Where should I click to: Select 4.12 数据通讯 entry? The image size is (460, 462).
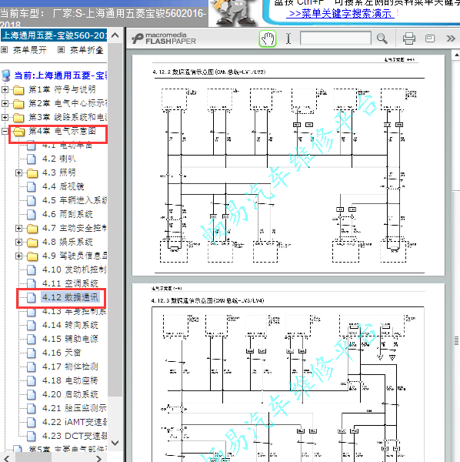[x=70, y=297]
